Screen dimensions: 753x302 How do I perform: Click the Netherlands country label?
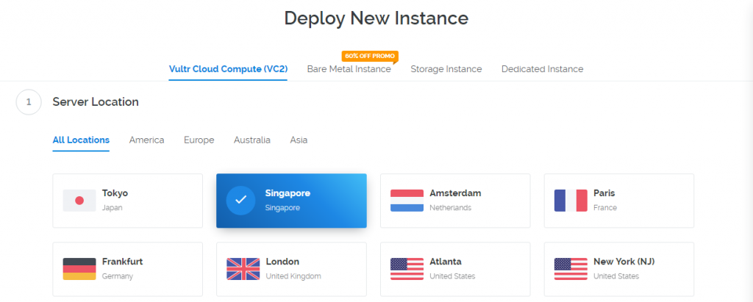click(451, 208)
